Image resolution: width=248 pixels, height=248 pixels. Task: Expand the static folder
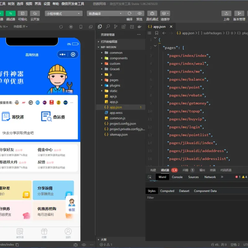[x=121, y=91]
